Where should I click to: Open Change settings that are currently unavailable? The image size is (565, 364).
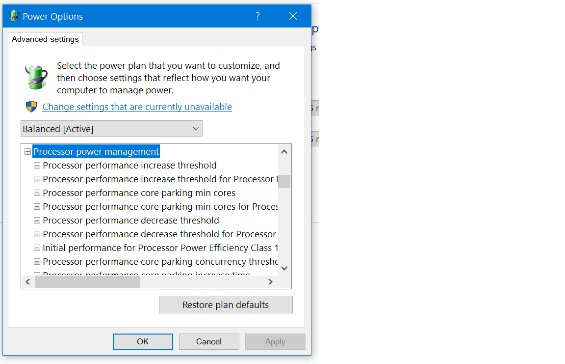[137, 107]
